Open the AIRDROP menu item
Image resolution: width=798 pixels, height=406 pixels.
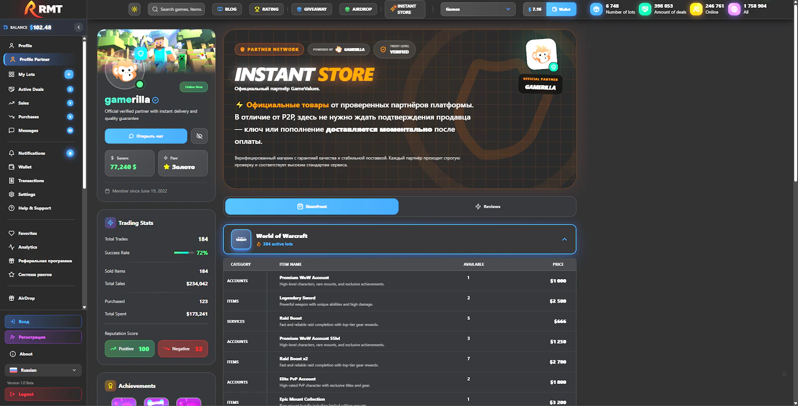(x=358, y=9)
